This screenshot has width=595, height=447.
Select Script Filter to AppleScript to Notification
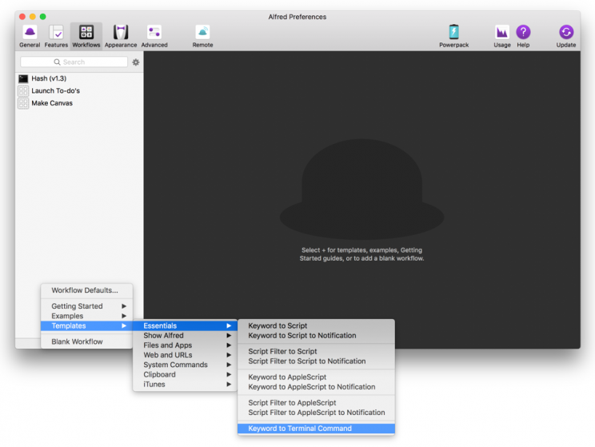[316, 413]
